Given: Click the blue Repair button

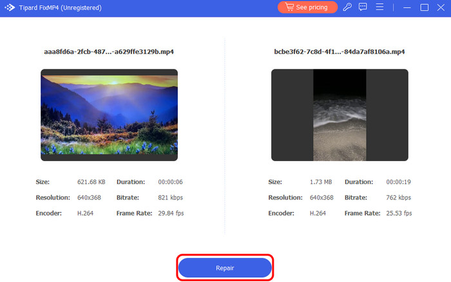Looking at the screenshot, I should 225,268.
